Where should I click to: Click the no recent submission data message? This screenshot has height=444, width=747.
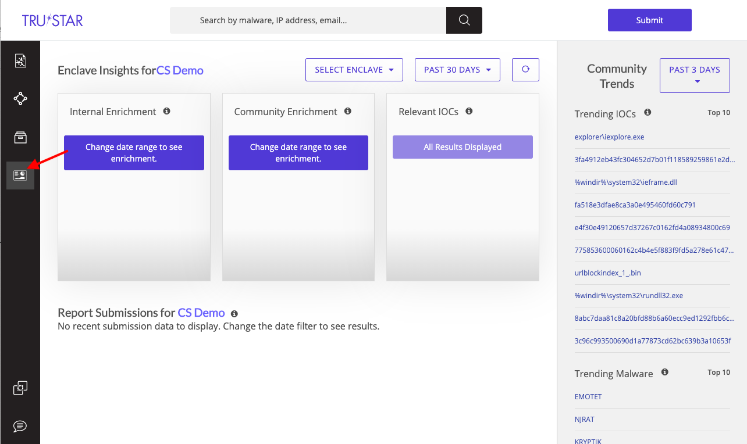(x=218, y=326)
